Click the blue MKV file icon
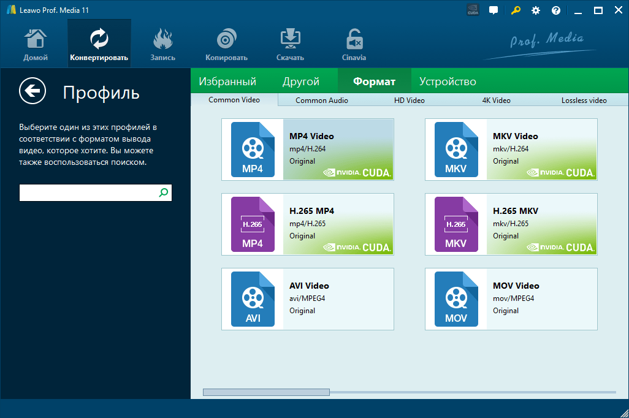The image size is (629, 418). (x=456, y=150)
